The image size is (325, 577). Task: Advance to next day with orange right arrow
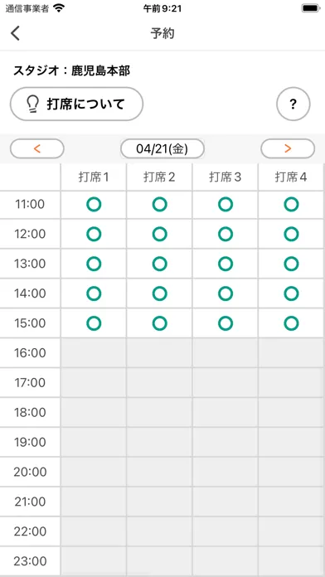[x=288, y=148]
